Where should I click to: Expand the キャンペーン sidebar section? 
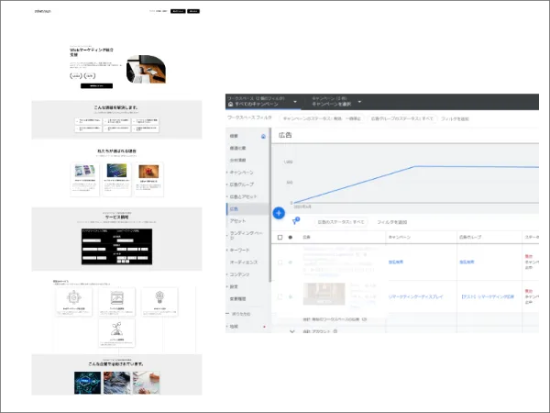click(x=242, y=173)
